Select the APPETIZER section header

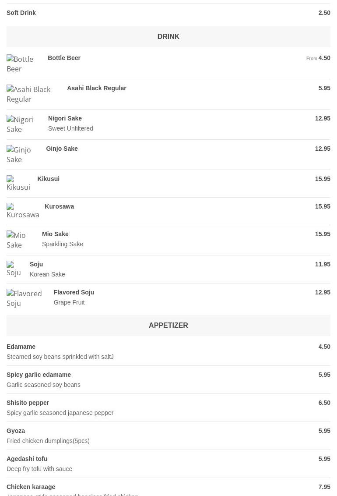[x=168, y=326]
